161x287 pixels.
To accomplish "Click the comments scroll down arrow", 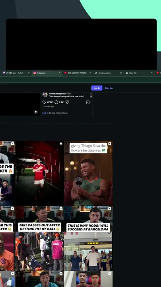I will point(91,96).
